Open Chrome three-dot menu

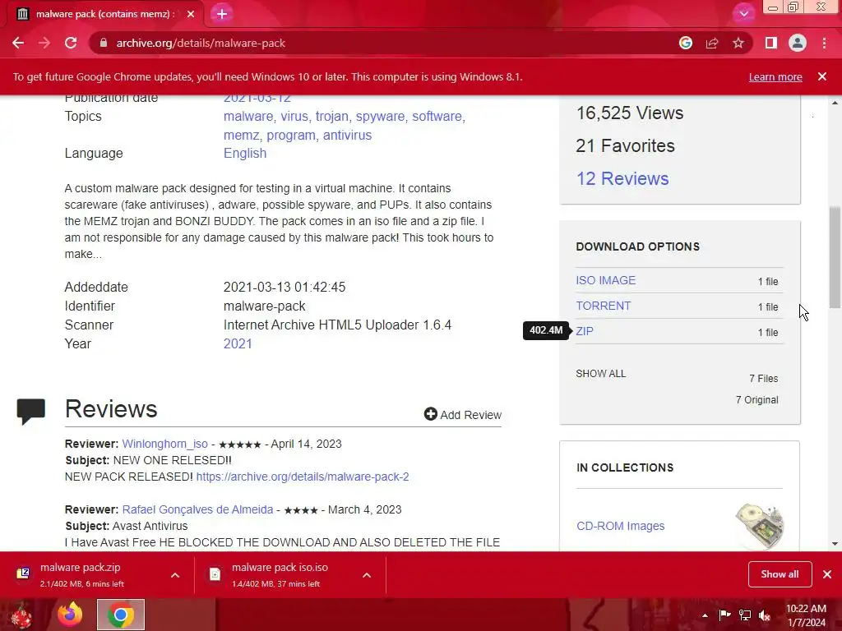pos(824,43)
